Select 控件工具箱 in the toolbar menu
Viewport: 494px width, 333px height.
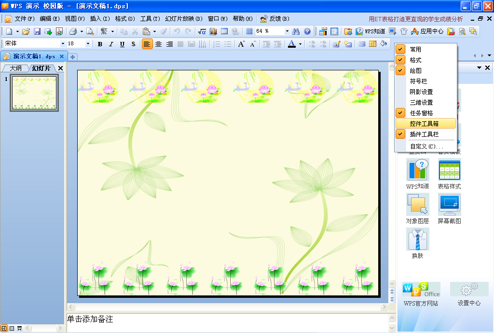(424, 124)
